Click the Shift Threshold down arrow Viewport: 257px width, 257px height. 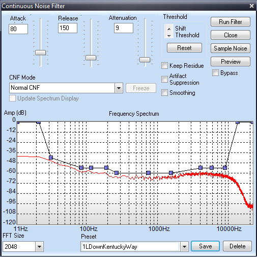(169, 36)
